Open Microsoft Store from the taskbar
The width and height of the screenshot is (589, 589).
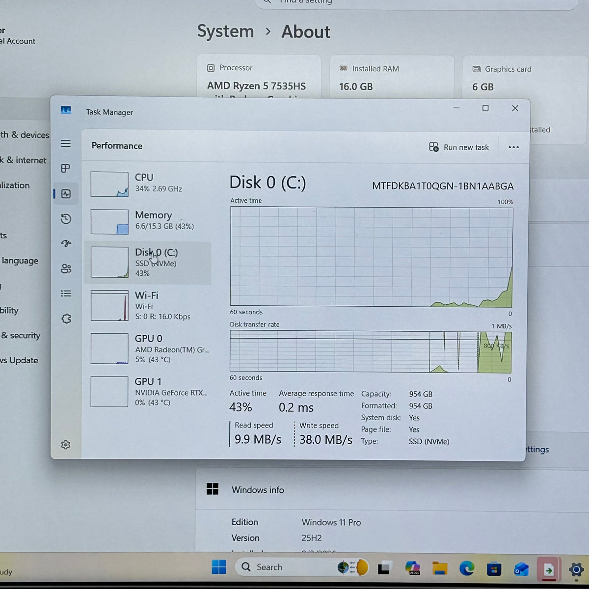(494, 569)
